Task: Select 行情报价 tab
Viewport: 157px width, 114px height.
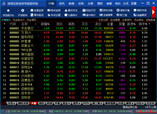Action: pos(6,20)
